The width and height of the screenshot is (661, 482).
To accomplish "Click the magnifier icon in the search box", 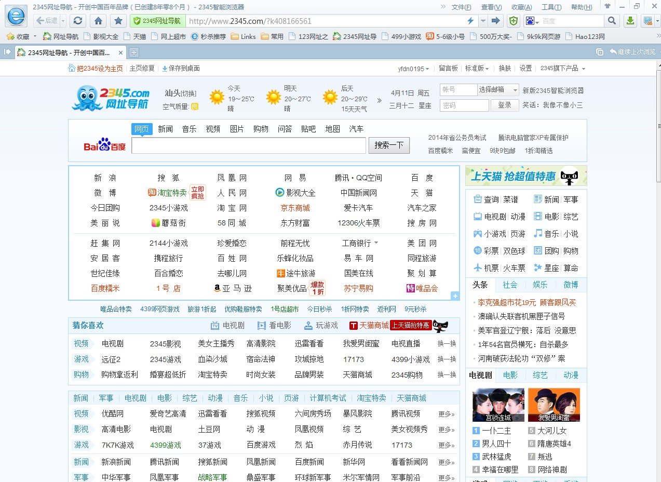I will [x=612, y=21].
